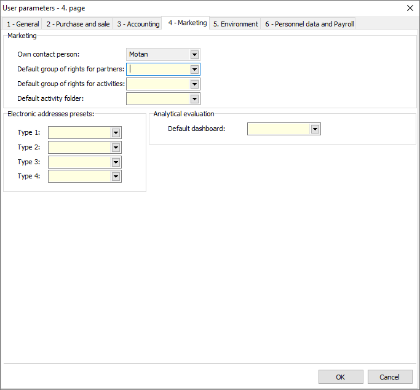Open the Own contact person dropdown
Viewport: 420px width, 390px height.
[194, 55]
